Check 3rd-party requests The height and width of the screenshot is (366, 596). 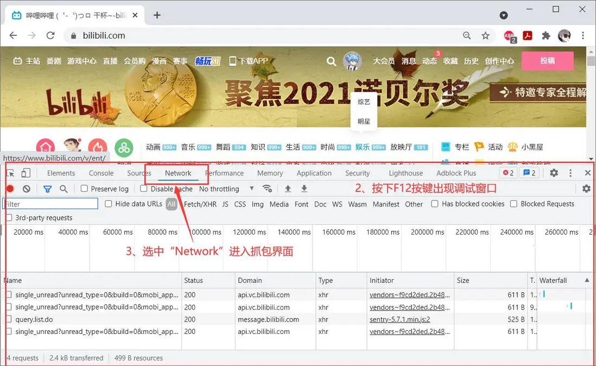[x=9, y=218]
